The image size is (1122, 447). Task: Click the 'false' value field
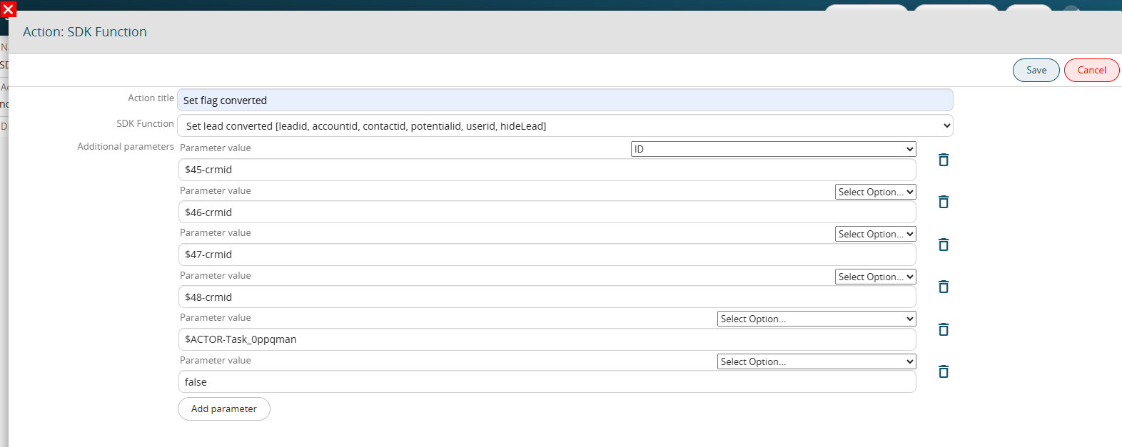tap(547, 381)
